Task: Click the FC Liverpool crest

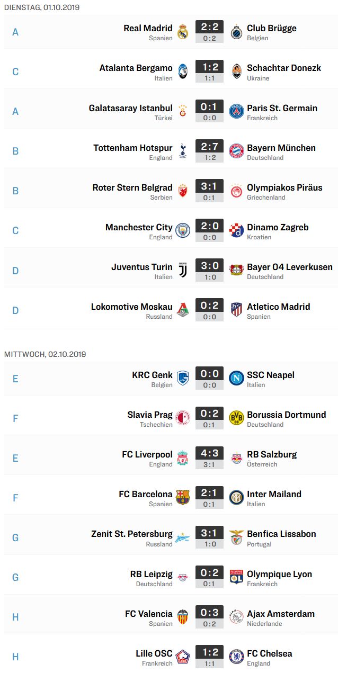Action: pos(183,457)
